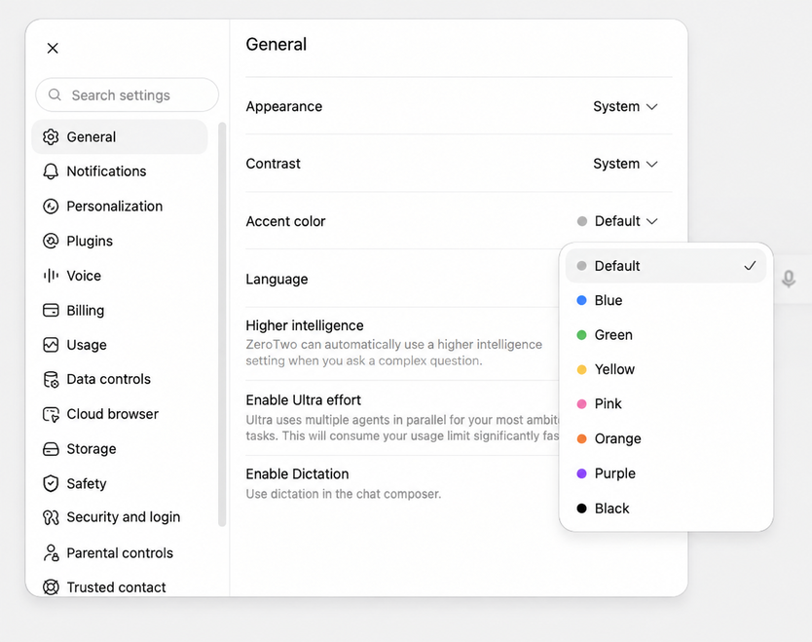This screenshot has height=642, width=812.
Task: Click the Billing card icon
Action: [51, 311]
